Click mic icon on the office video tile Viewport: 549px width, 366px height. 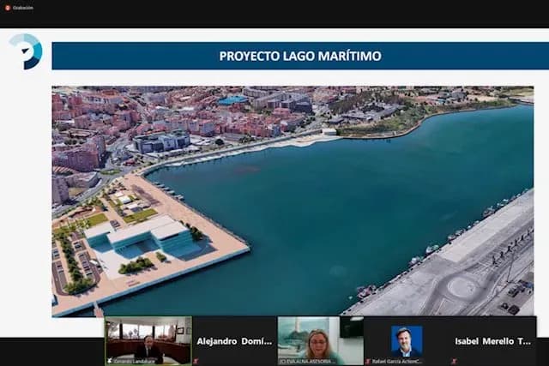tap(110, 361)
